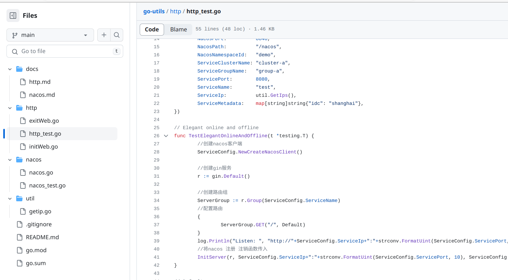
Task: Open initWeb.go file
Action: tap(43, 147)
